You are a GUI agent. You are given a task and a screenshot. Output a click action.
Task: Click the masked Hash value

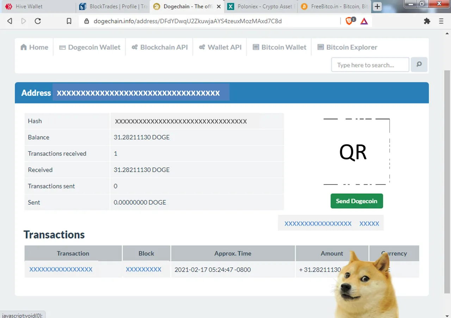pyautogui.click(x=181, y=121)
